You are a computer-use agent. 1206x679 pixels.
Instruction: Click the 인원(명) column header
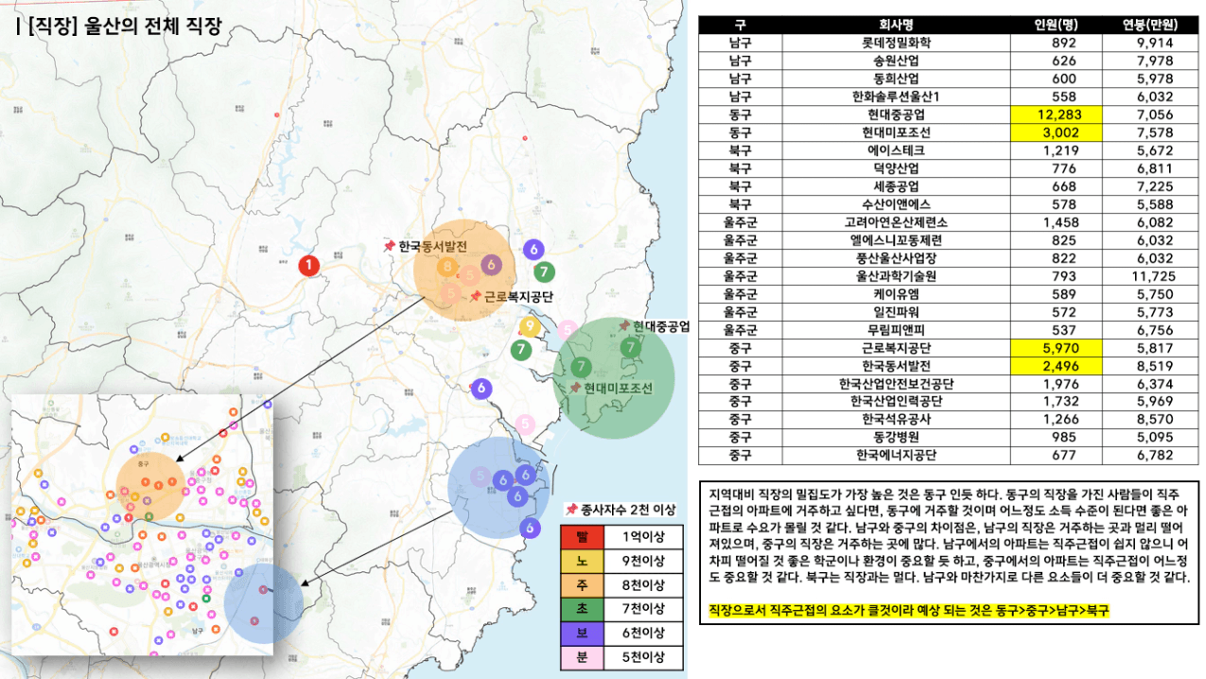tap(1056, 26)
